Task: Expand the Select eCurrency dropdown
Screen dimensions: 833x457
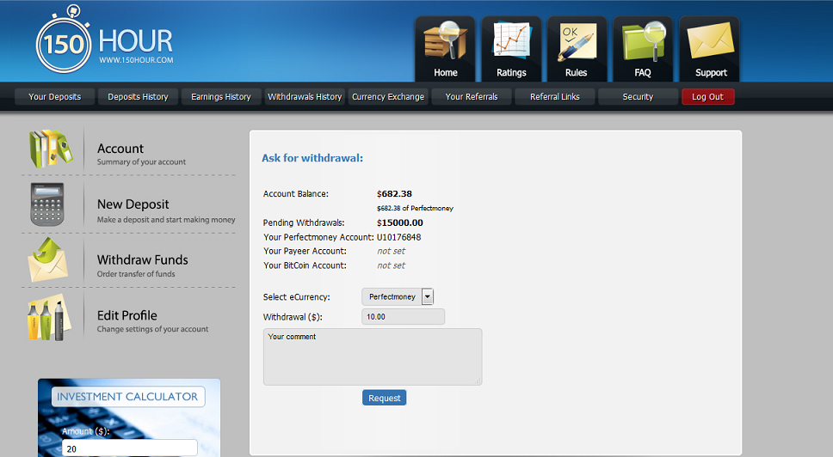Action: 428,296
